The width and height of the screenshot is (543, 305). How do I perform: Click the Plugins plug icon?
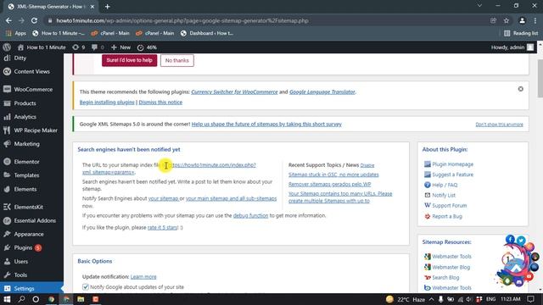click(7, 247)
